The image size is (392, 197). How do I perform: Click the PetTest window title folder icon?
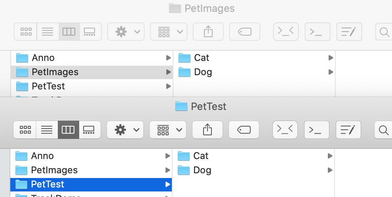click(181, 106)
